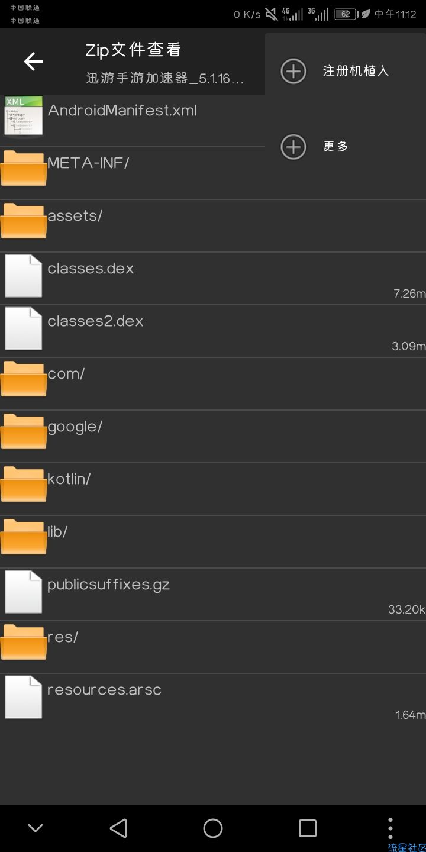Open three-dot overflow menu in navigation bar
This screenshot has height=852, width=426.
click(x=390, y=828)
